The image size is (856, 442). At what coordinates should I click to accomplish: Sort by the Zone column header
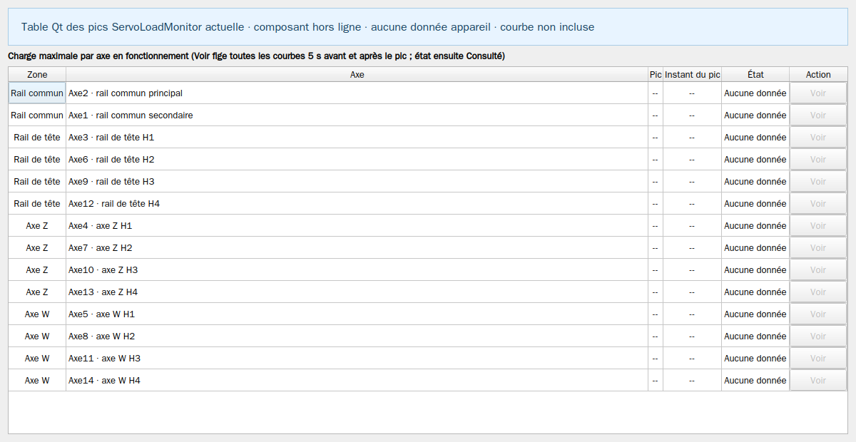pyautogui.click(x=37, y=75)
